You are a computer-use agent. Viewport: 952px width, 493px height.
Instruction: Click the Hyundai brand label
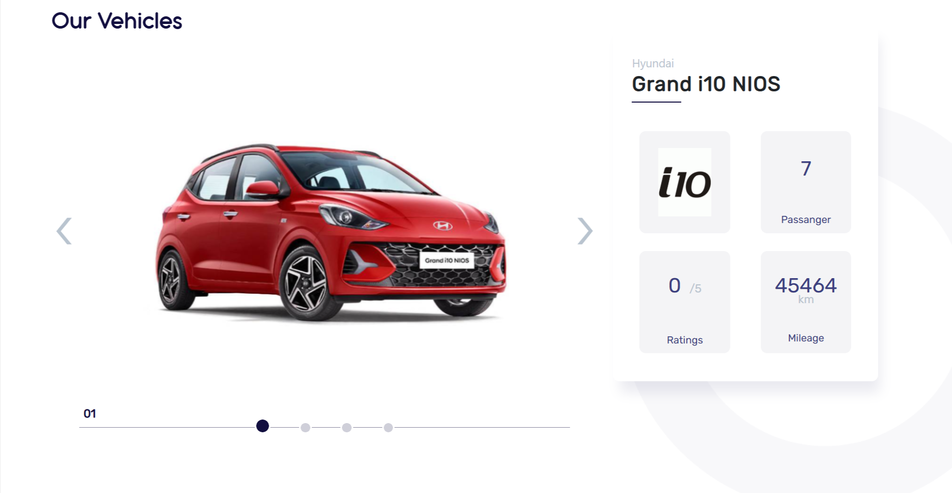click(653, 63)
